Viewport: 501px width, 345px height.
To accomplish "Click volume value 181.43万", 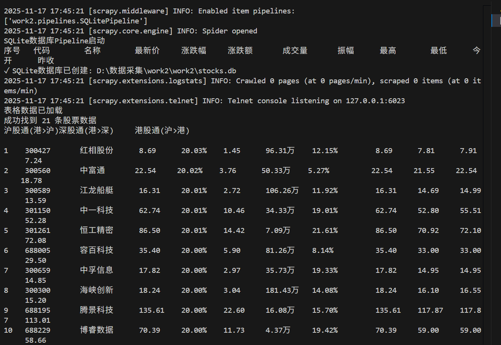I will click(282, 291).
